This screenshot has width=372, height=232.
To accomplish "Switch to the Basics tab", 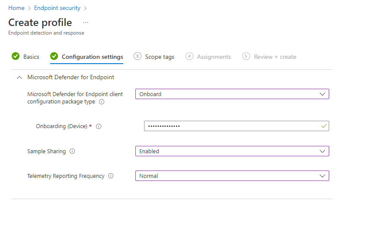I will point(31,57).
